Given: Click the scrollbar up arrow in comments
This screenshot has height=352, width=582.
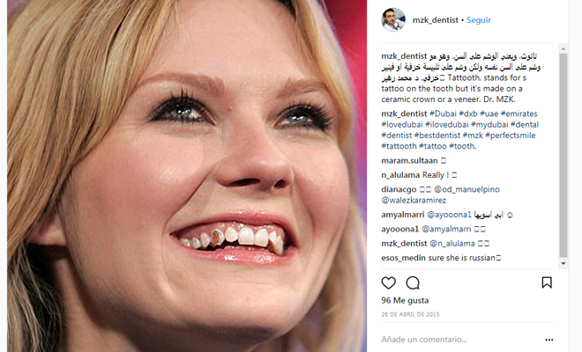Looking at the screenshot, I should coord(563,48).
